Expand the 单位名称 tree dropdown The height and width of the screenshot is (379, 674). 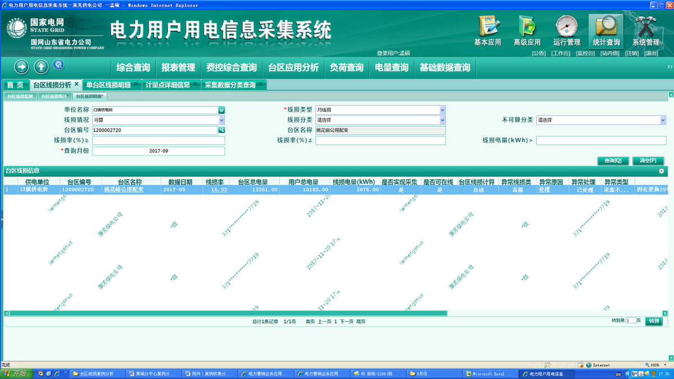[221, 110]
